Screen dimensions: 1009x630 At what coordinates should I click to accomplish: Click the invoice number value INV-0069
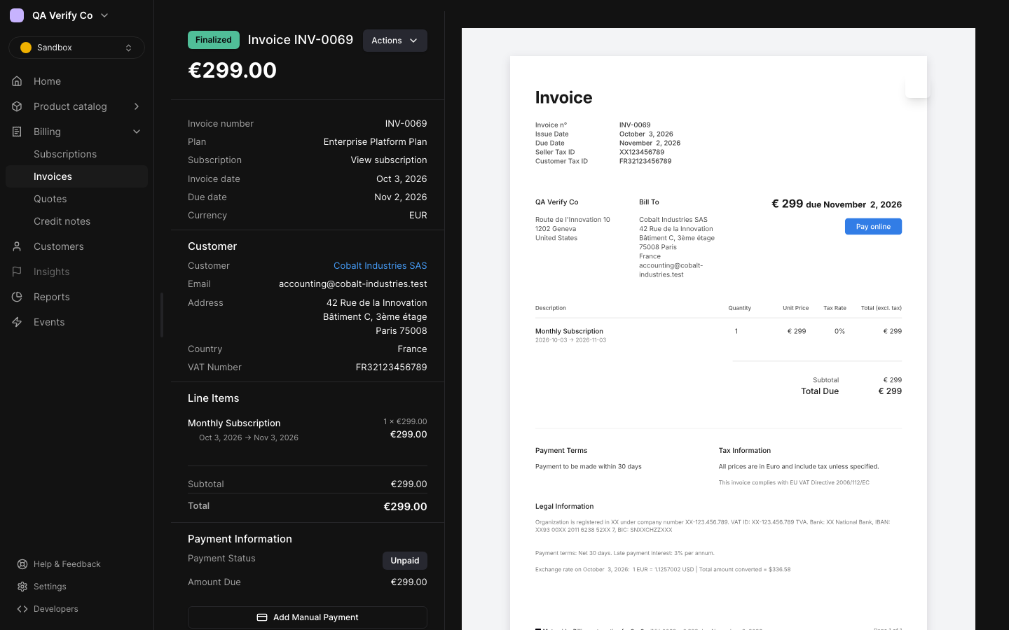coord(406,124)
